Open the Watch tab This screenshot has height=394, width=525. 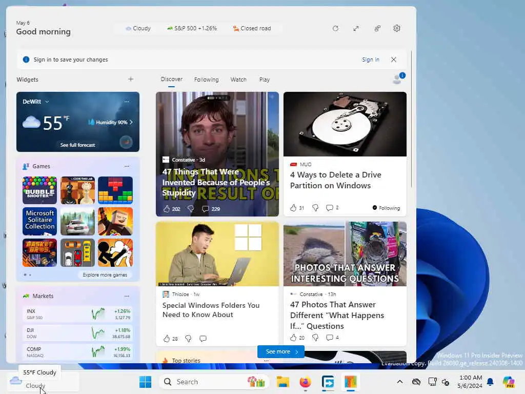(x=238, y=80)
